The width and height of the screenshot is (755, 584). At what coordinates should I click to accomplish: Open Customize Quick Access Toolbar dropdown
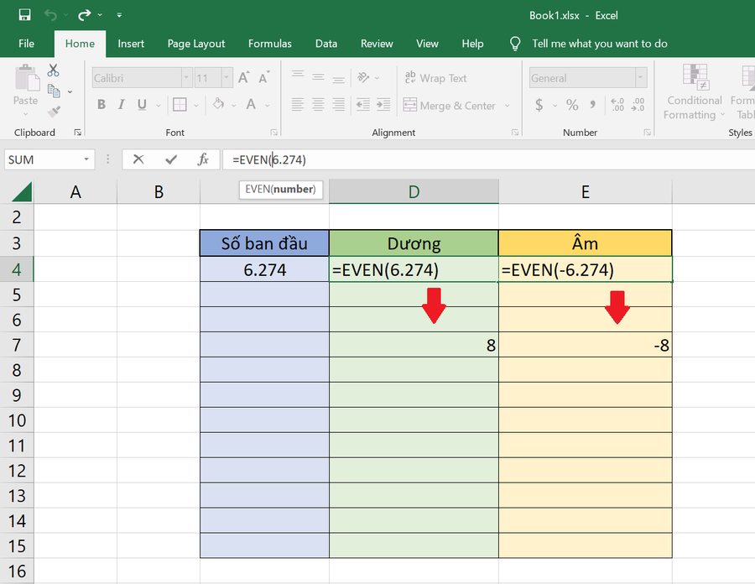(x=119, y=15)
